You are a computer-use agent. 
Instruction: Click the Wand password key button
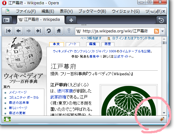[x=69, y=31]
